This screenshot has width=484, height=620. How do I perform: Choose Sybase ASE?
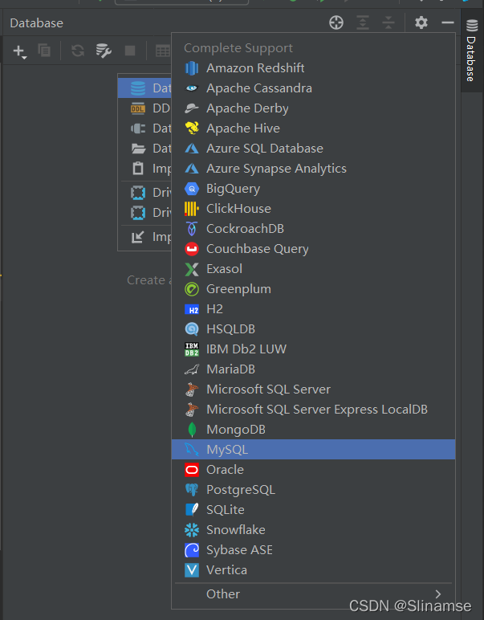(313, 550)
